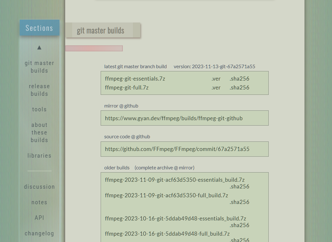This screenshot has height=242, width=332.
Task: Open the gyan.dev ffmpeg-git-github mirror URL
Action: 174,118
